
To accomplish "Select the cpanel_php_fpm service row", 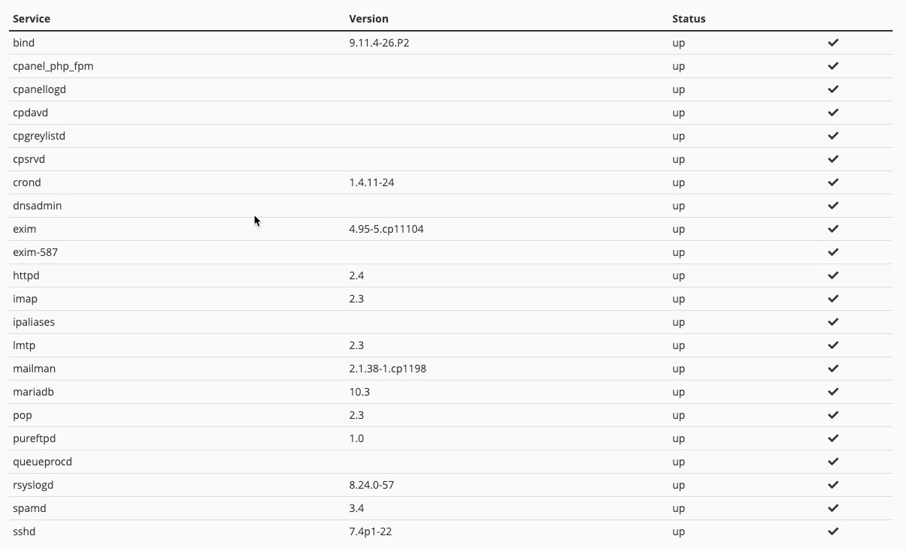I will [53, 66].
